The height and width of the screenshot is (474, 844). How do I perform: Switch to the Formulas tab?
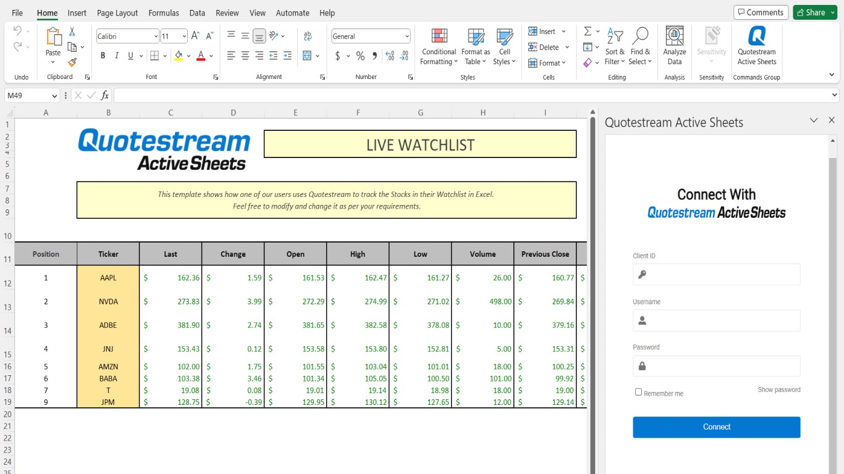[x=164, y=13]
